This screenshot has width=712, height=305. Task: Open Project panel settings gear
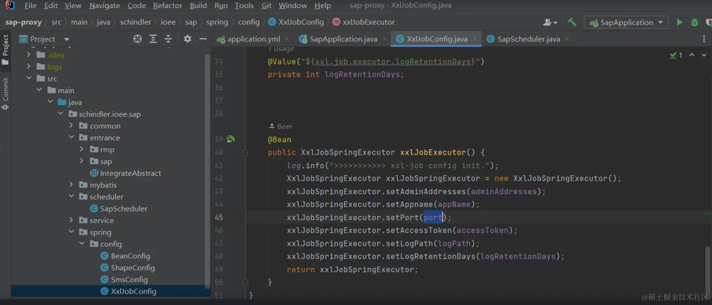188,39
